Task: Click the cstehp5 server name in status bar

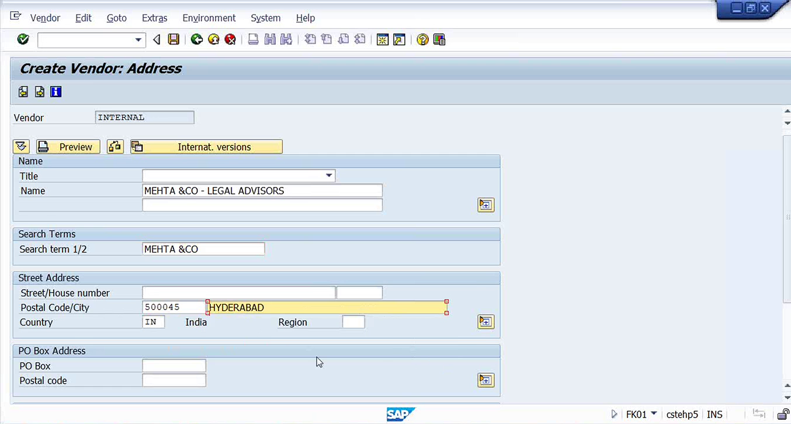Action: [x=682, y=414]
